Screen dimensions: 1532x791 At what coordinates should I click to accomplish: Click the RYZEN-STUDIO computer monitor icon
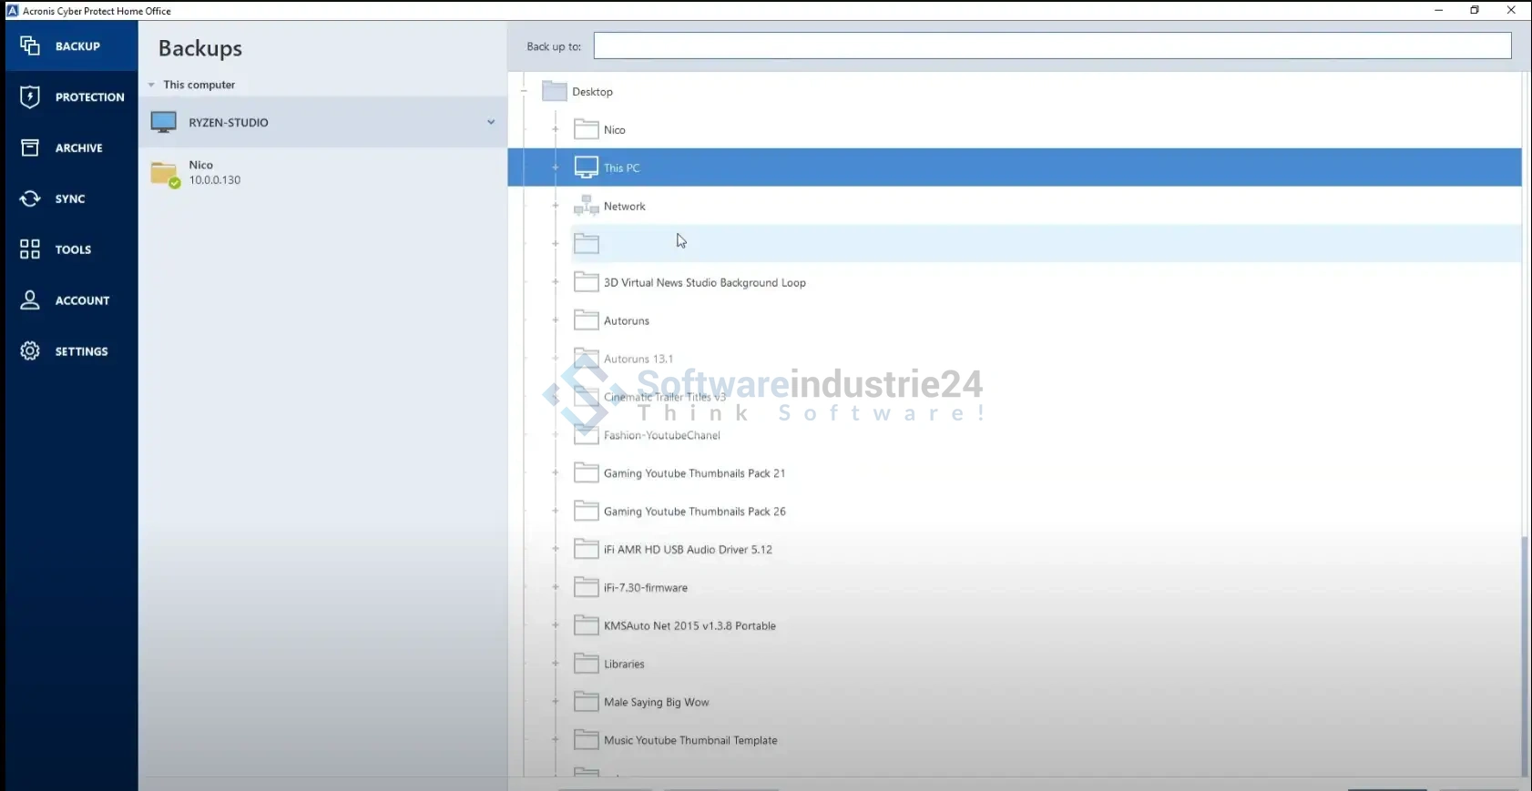click(x=164, y=122)
